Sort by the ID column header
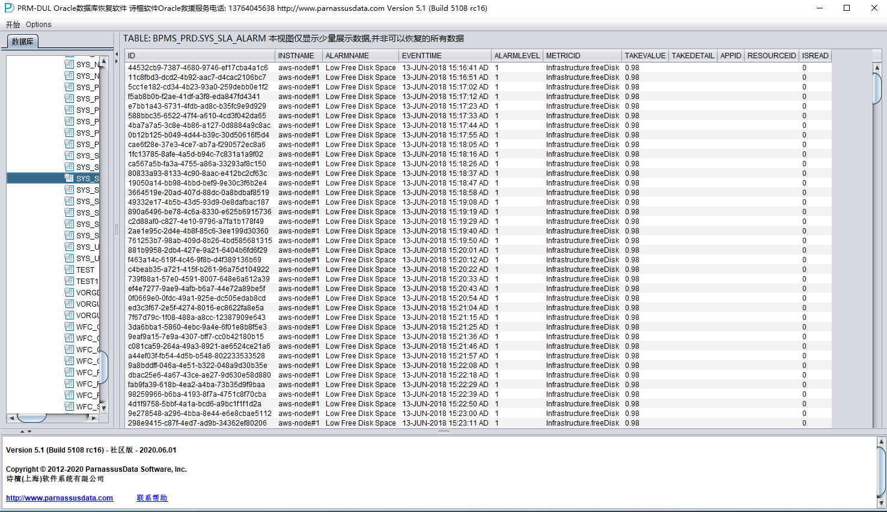The height and width of the screenshot is (512, 887). pos(200,55)
